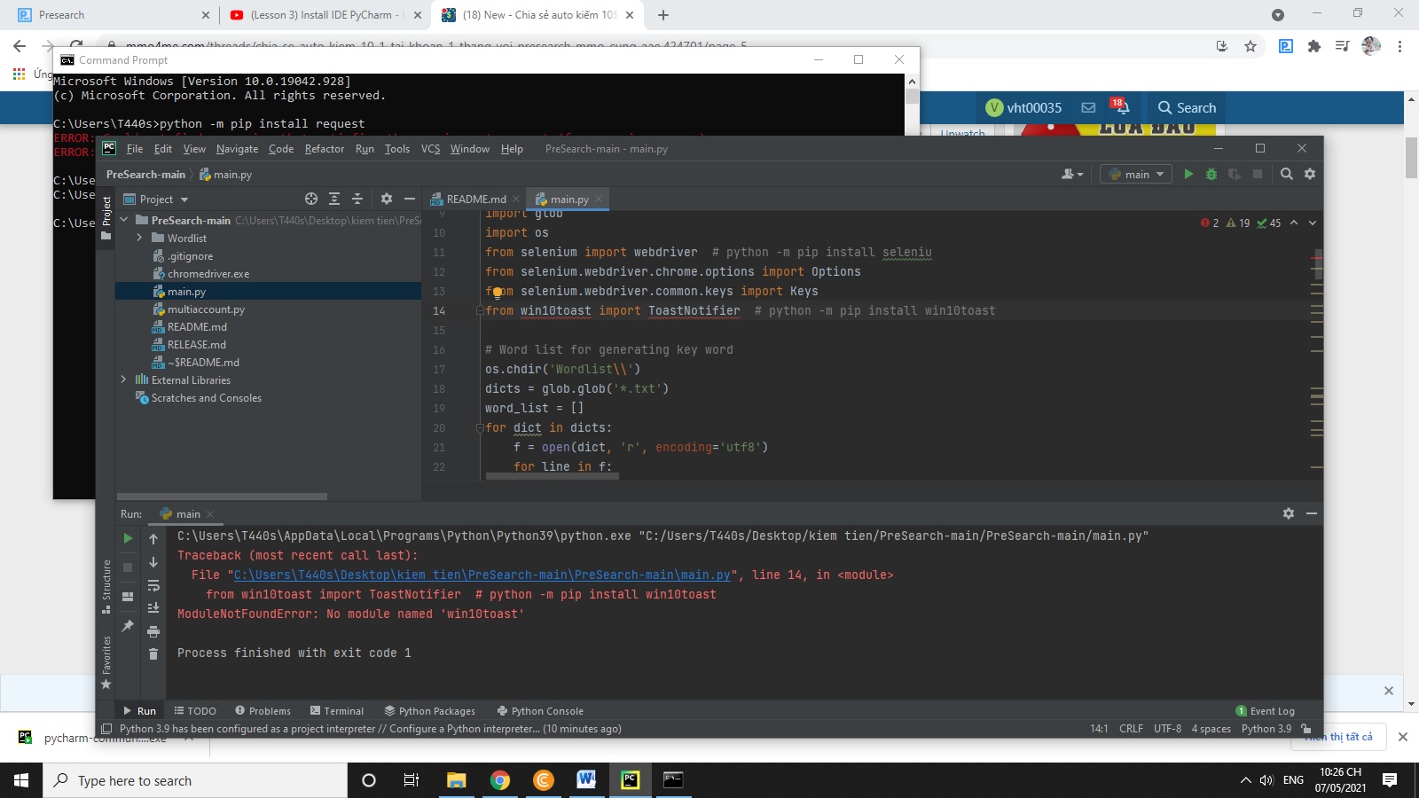Open the Refactor menu

[324, 149]
